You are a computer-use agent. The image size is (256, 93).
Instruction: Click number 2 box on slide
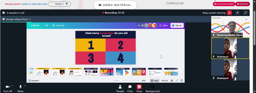121,45
